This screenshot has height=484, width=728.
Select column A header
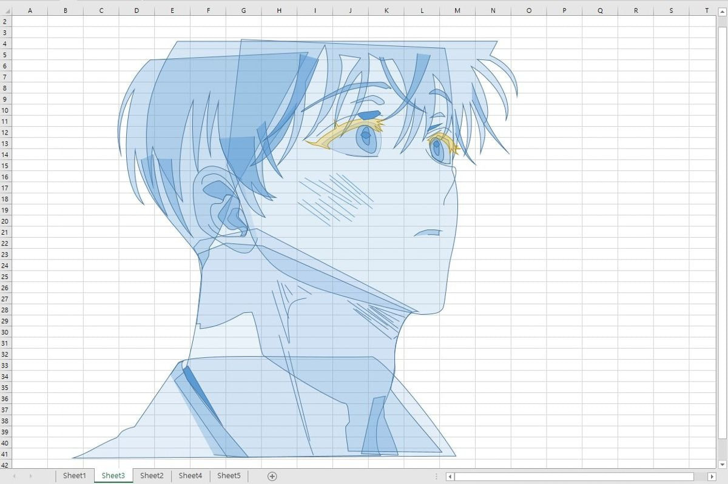click(x=30, y=10)
